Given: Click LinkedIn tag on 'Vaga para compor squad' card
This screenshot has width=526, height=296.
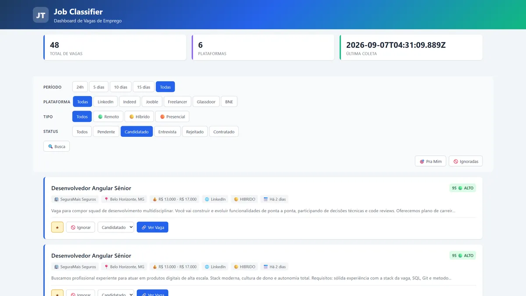Looking at the screenshot, I should point(215,199).
